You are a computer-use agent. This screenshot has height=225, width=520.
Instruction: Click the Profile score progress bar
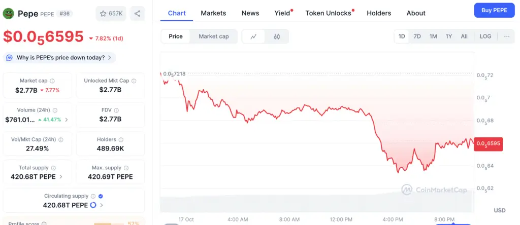click(x=109, y=223)
